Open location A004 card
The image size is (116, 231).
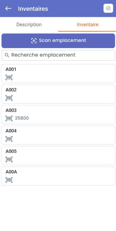(x=58, y=135)
